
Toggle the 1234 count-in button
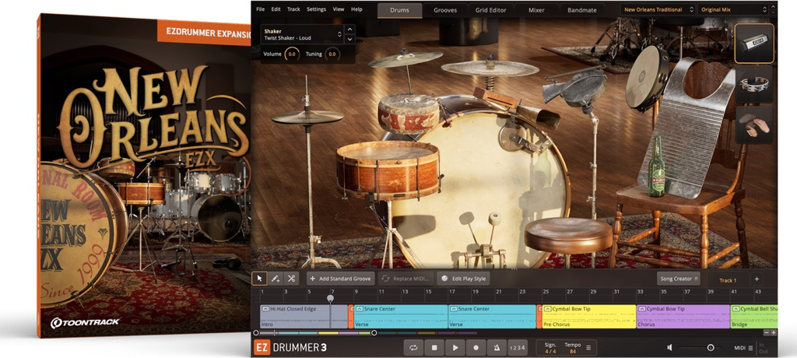pos(518,348)
